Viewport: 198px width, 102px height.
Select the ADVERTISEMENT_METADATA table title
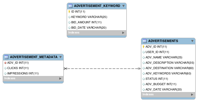click(x=34, y=57)
